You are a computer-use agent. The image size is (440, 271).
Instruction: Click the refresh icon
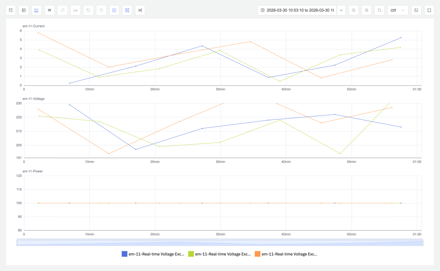(x=379, y=10)
